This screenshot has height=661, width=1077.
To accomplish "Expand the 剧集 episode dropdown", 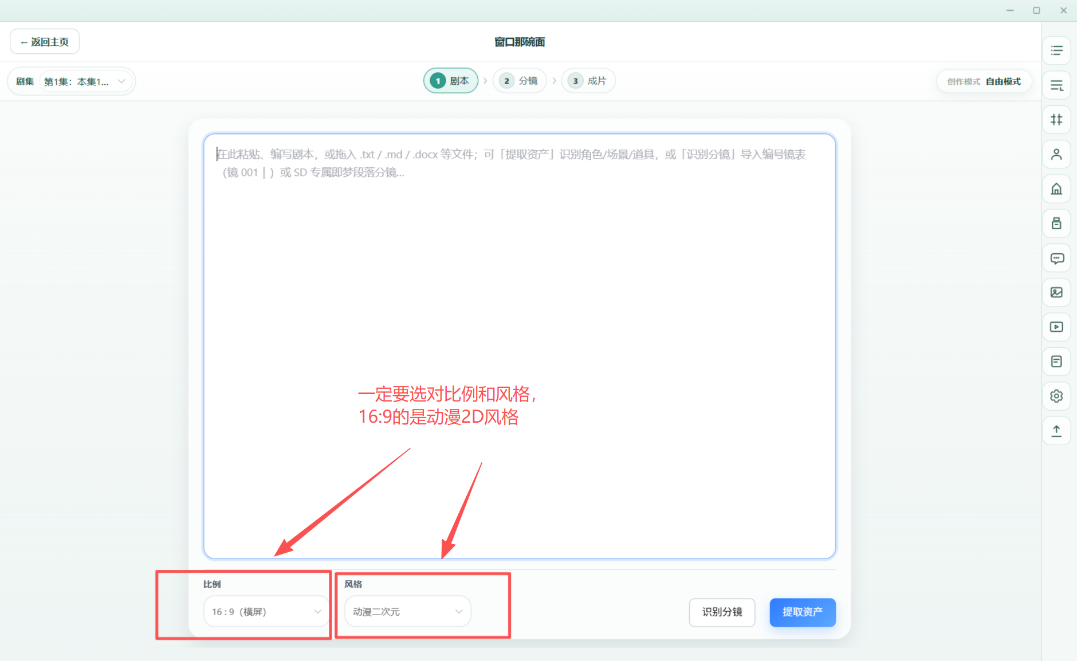I will tap(86, 81).
